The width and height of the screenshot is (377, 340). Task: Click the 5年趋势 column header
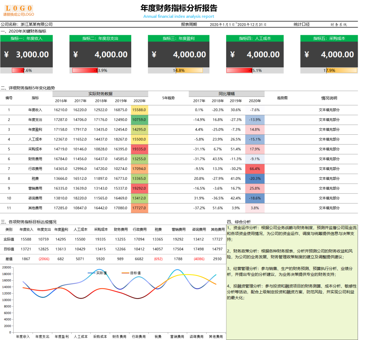pyautogui.click(x=168, y=98)
